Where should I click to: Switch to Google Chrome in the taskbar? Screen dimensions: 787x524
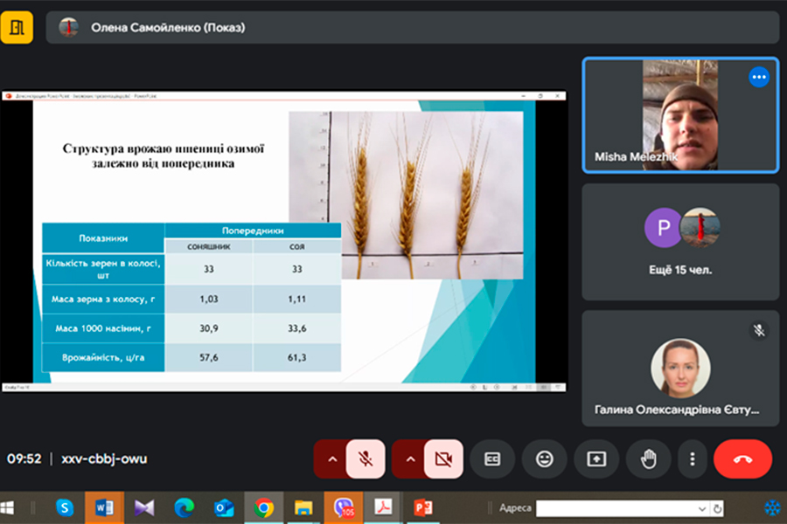point(263,508)
